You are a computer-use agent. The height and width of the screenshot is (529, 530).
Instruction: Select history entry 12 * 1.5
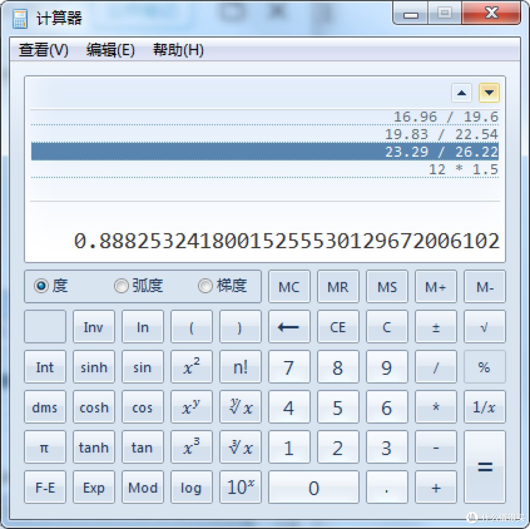[x=265, y=169]
